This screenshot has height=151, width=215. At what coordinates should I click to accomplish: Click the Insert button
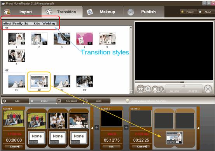tap(97, 101)
